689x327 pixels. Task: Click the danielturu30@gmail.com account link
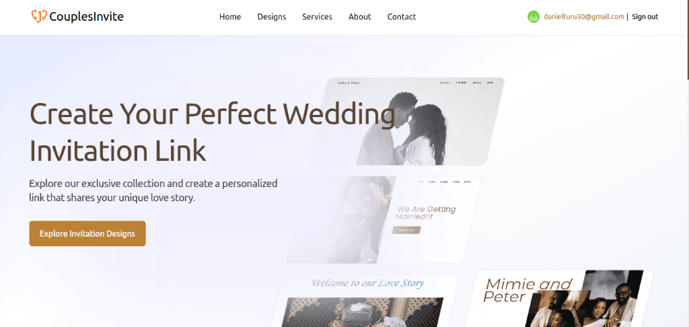point(584,17)
